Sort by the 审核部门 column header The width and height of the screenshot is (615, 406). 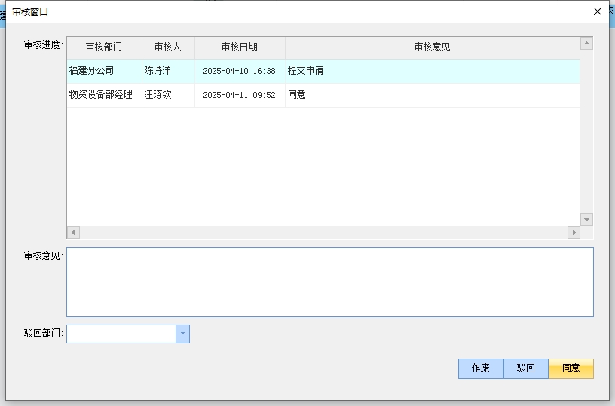pyautogui.click(x=104, y=47)
